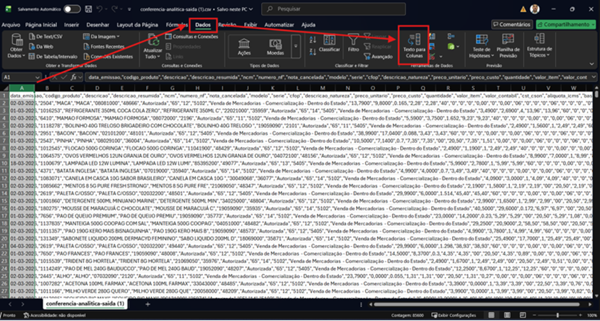Click the Atualizar Tudo refresh icon
600x321 pixels.
[153, 46]
